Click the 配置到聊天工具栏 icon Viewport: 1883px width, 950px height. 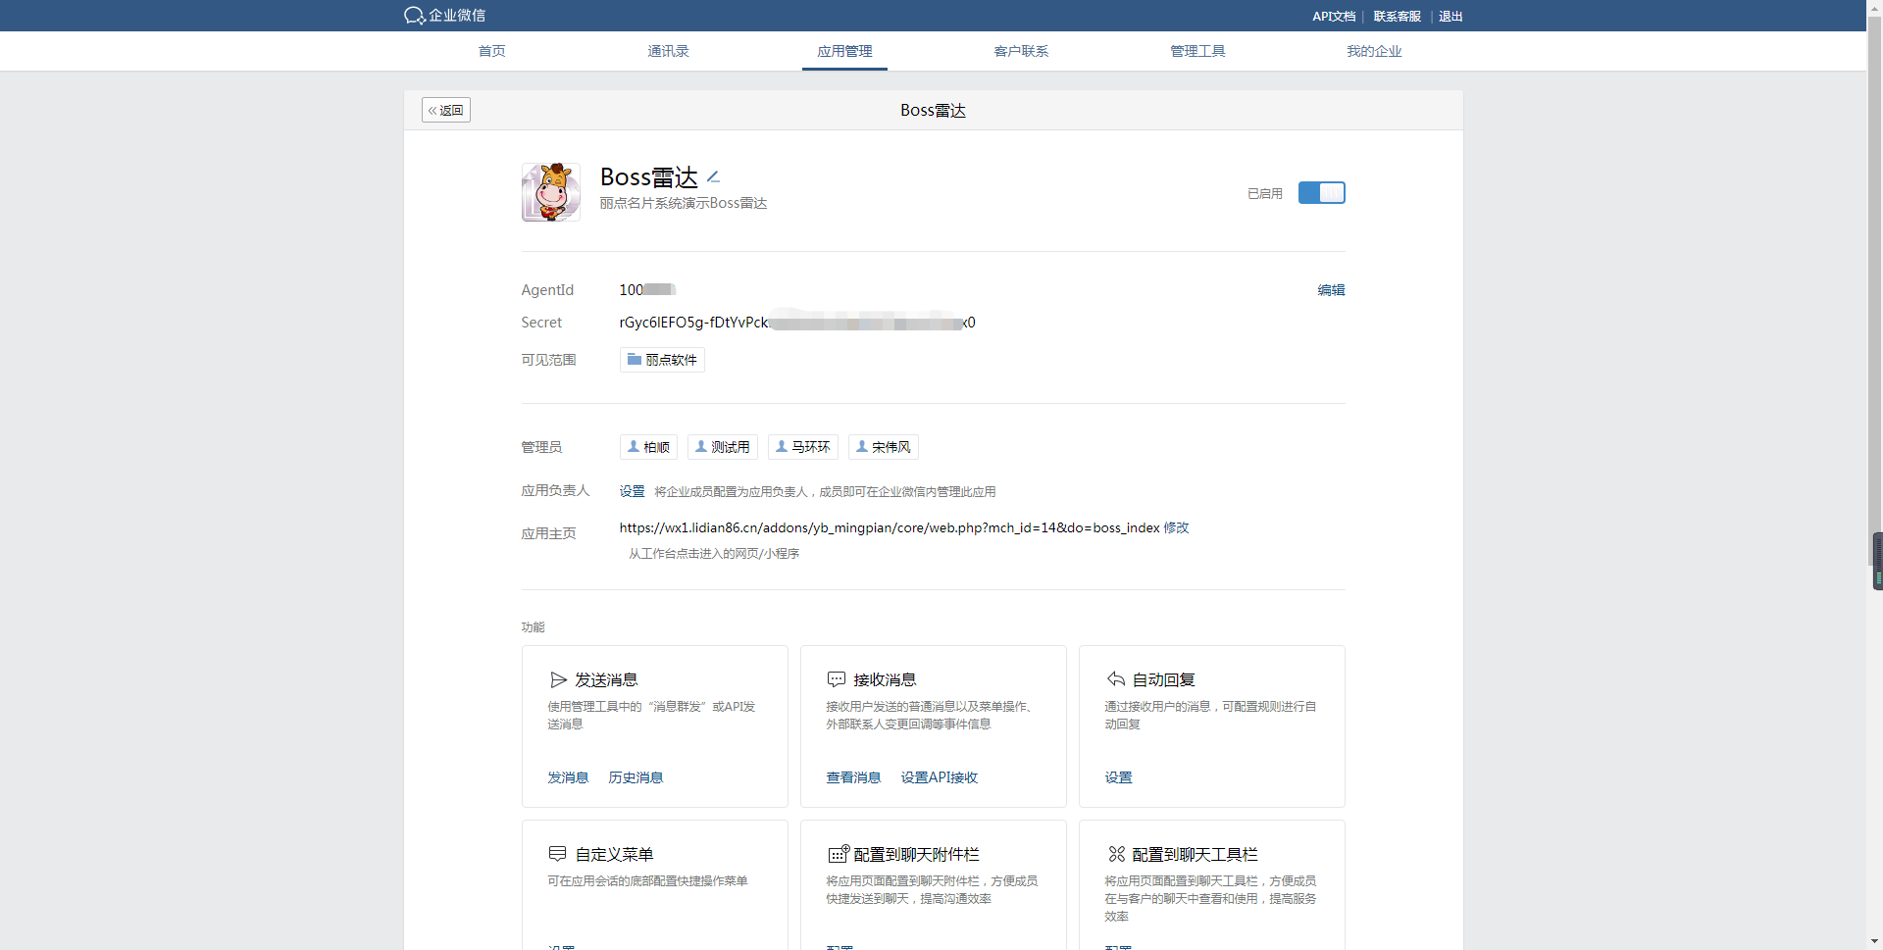coord(1116,854)
